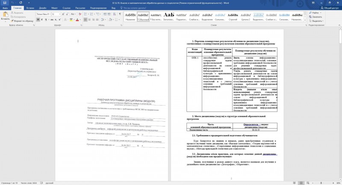Zoom out with the minus icon
The width and height of the screenshot is (342, 185).
[313, 183]
